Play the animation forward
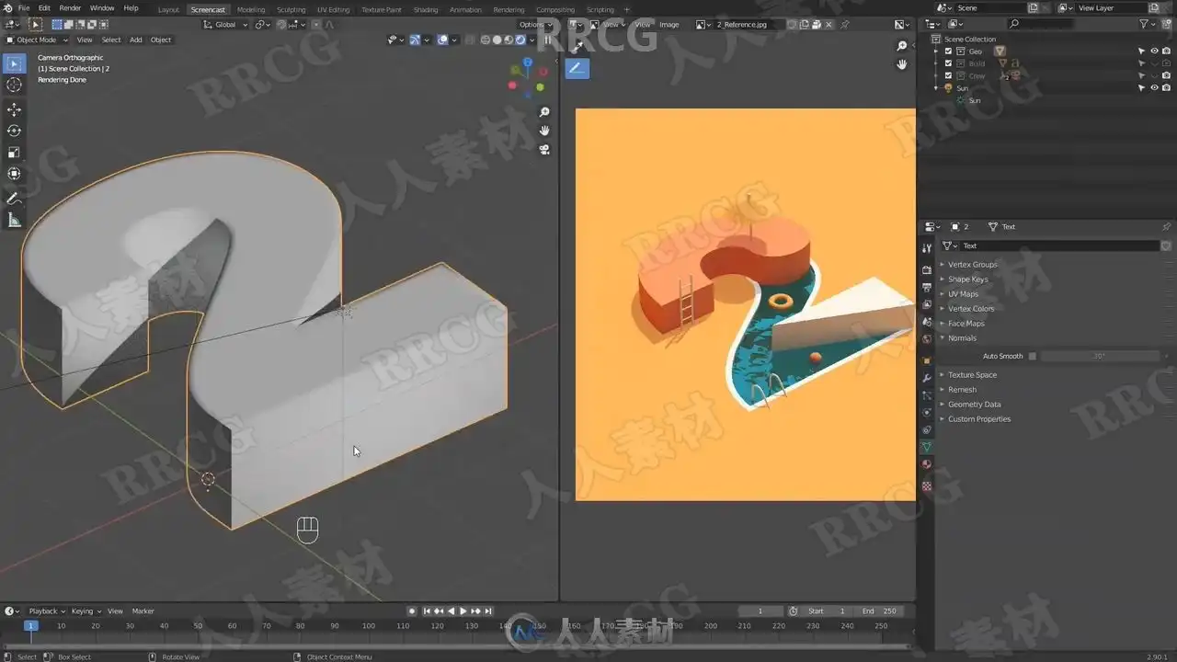Screen dimensions: 1177x662 coord(463,611)
